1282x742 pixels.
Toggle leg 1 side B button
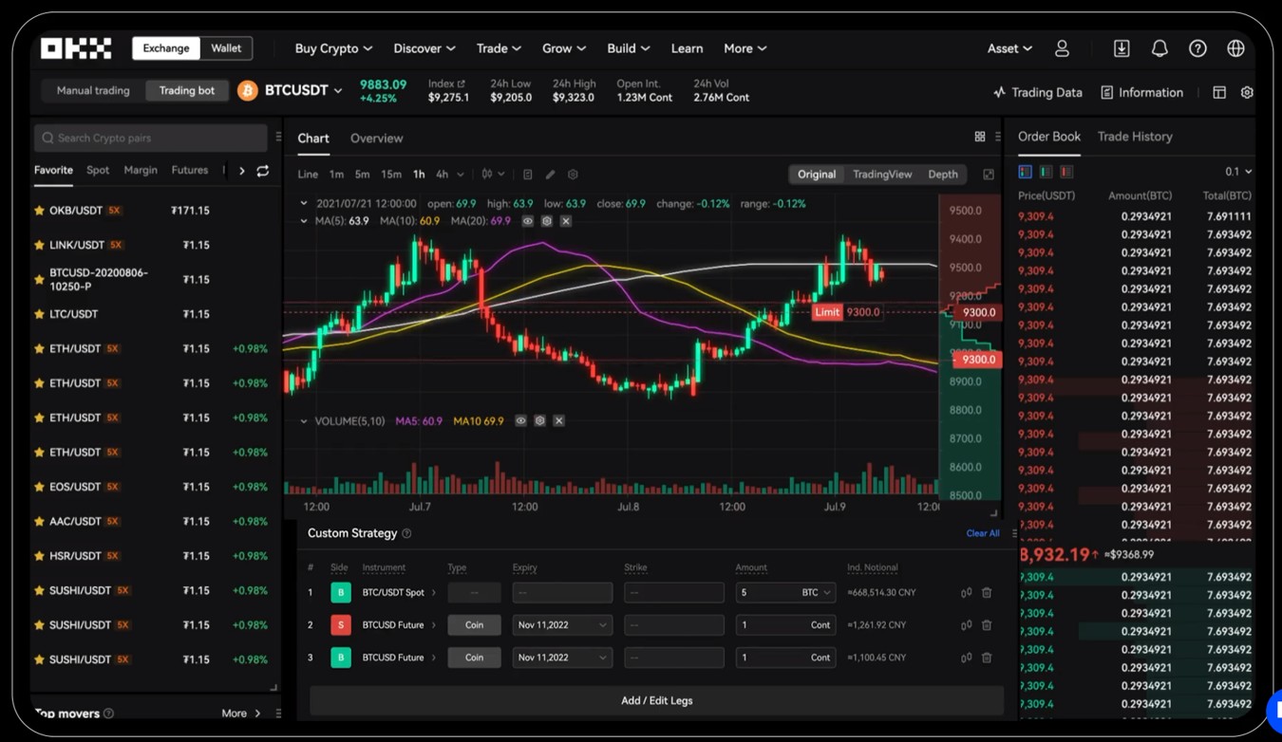pos(340,593)
